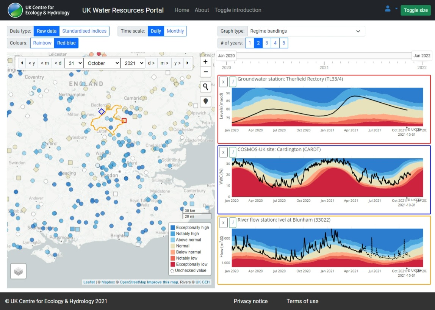This screenshot has width=435, height=310.
Task: Open the OpenStreetMap attribution link
Action: (133, 282)
